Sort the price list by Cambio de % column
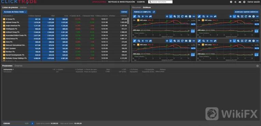This screenshot has width=261, height=126. [x=75, y=16]
